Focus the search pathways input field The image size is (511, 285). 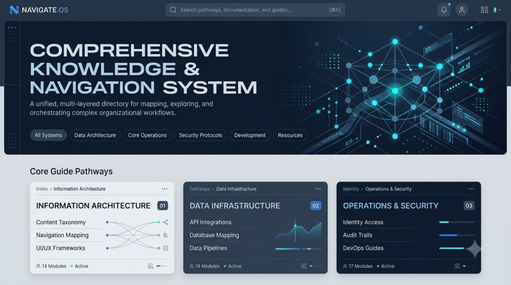point(255,10)
